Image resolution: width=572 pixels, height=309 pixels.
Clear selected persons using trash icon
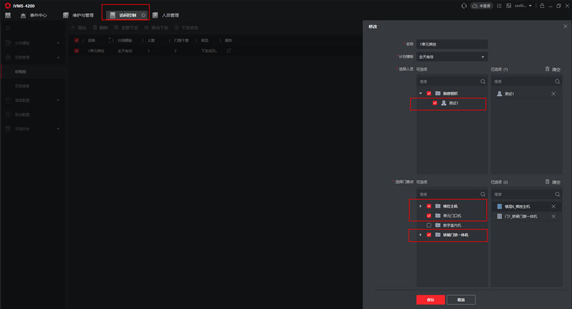point(547,69)
